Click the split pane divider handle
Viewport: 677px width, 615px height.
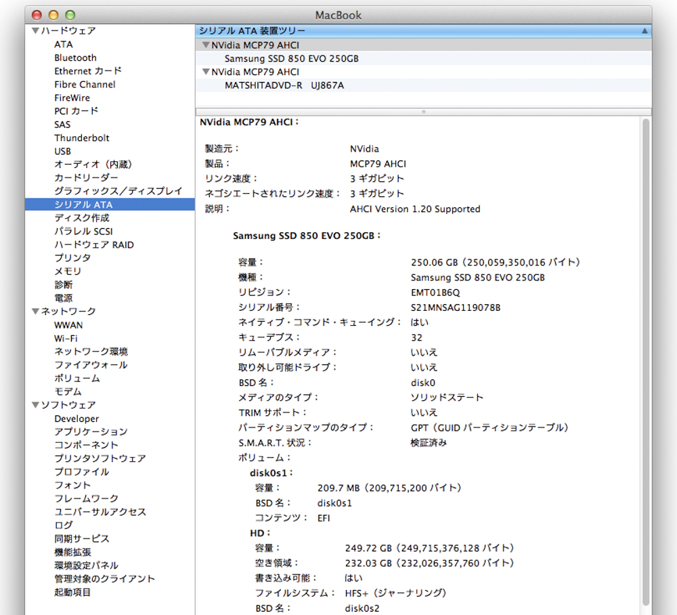click(424, 112)
